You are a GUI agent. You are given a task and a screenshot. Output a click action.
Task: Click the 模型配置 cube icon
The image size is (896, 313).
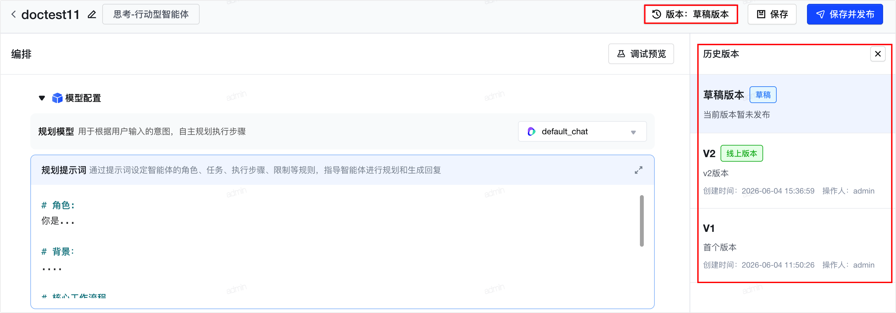click(57, 98)
